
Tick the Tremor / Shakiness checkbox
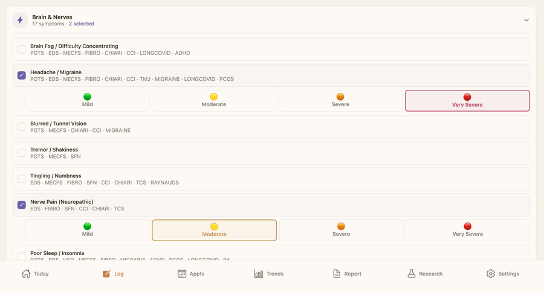point(22,153)
